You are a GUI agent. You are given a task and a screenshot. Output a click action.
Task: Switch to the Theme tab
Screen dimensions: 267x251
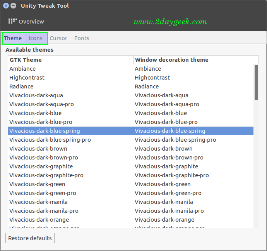(x=13, y=38)
